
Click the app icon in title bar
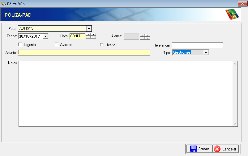click(x=3, y=4)
